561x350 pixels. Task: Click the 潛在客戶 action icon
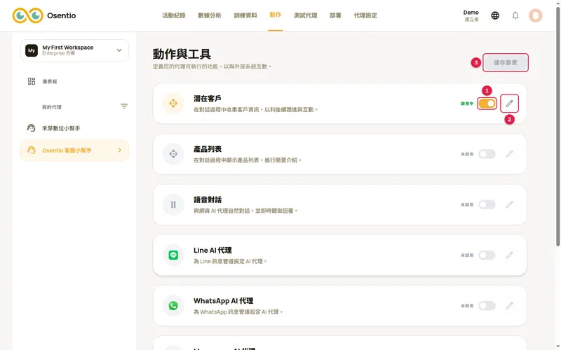pyautogui.click(x=173, y=103)
